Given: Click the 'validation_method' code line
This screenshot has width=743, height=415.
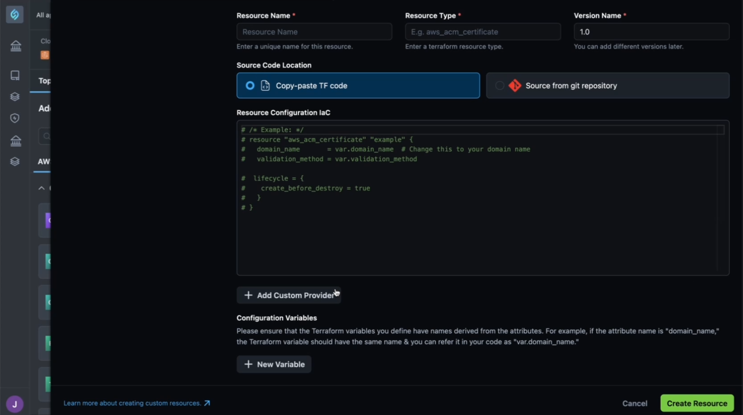Looking at the screenshot, I should pyautogui.click(x=329, y=159).
